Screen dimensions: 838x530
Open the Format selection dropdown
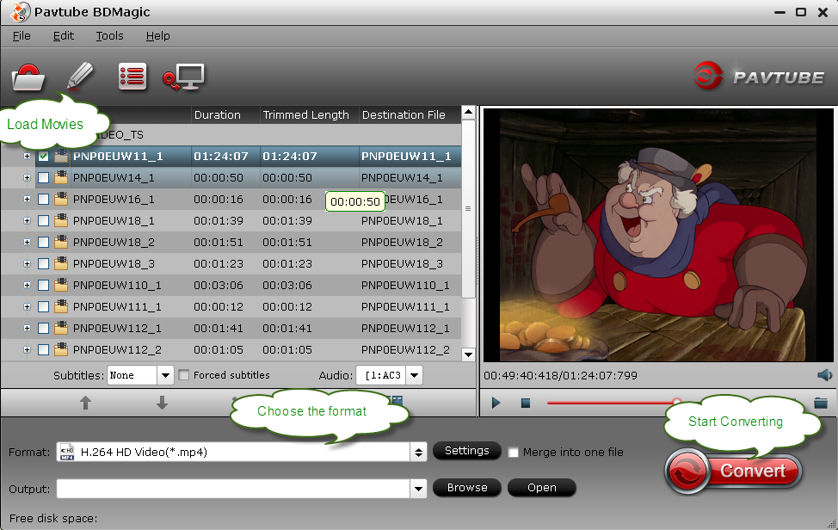418,452
